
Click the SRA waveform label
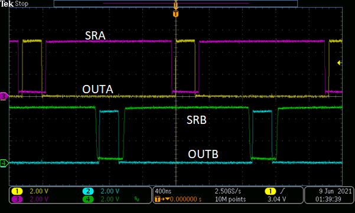95,35
